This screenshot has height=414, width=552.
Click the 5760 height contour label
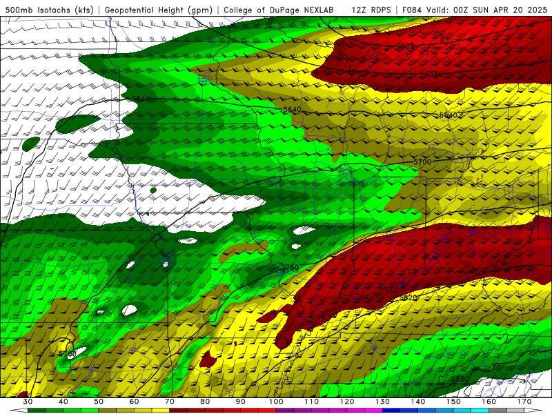point(290,267)
